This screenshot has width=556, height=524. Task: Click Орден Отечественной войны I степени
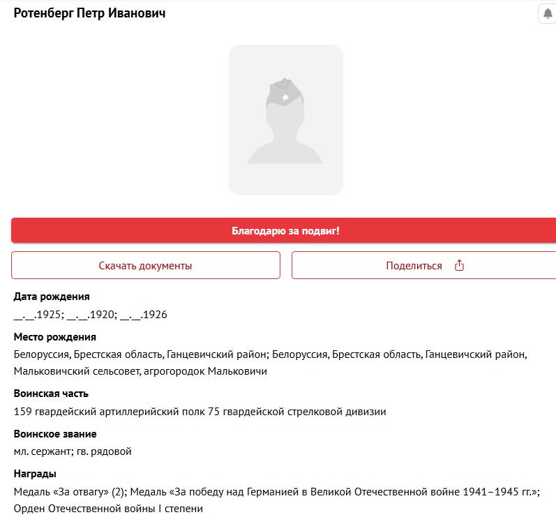108,509
